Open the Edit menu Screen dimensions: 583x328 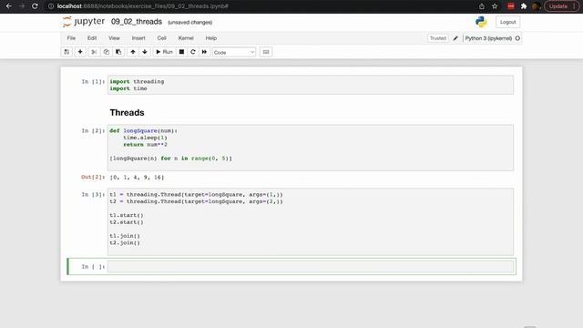tap(92, 38)
